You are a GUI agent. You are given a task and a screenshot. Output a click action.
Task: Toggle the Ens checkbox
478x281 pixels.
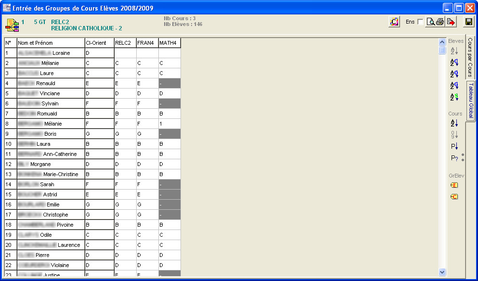pos(420,22)
